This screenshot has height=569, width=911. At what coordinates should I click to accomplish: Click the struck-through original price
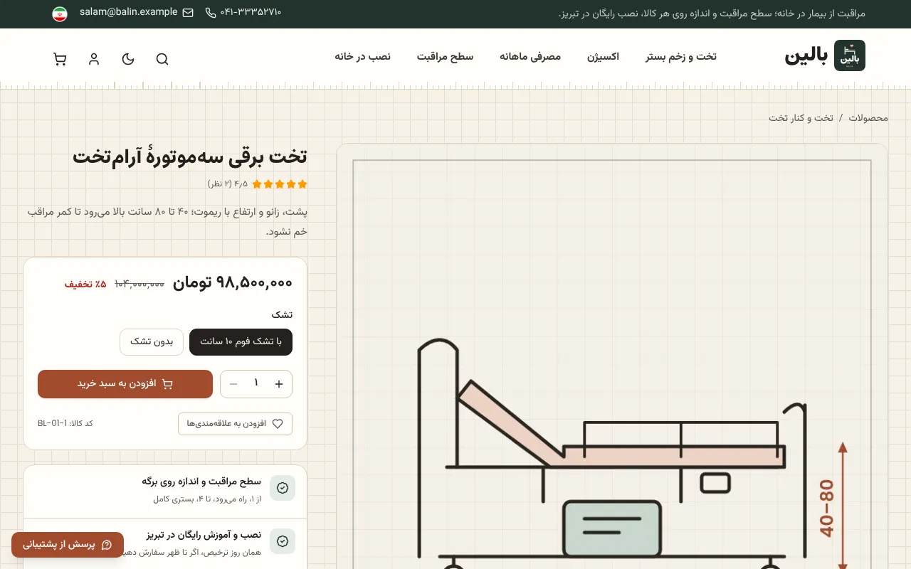pos(139,284)
